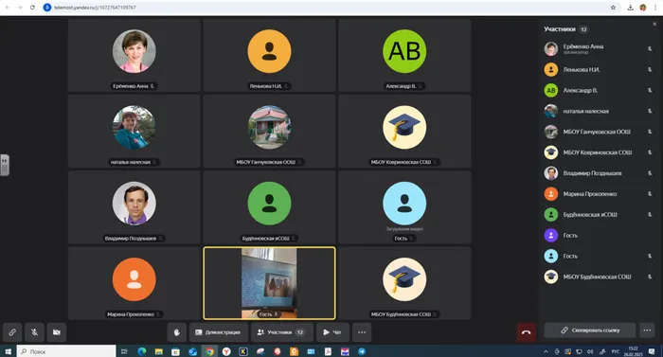Screen dimensions: 663x357
Task: Toggle the Участники panel button
Action: [x=282, y=332]
